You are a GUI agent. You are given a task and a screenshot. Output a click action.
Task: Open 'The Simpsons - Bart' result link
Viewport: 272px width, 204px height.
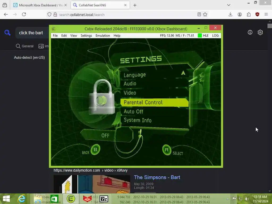(157, 177)
